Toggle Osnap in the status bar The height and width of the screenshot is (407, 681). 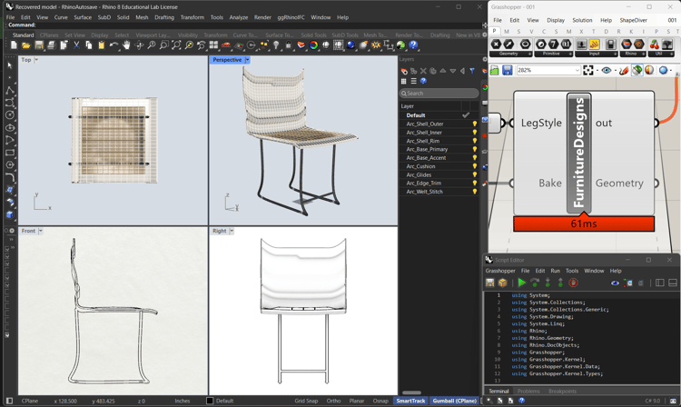[380, 401]
